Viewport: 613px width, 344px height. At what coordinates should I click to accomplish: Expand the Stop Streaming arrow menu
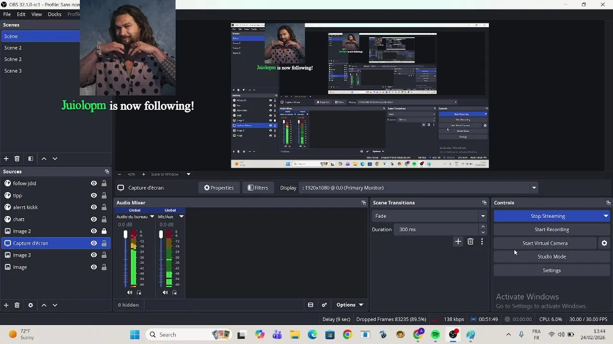[606, 216]
